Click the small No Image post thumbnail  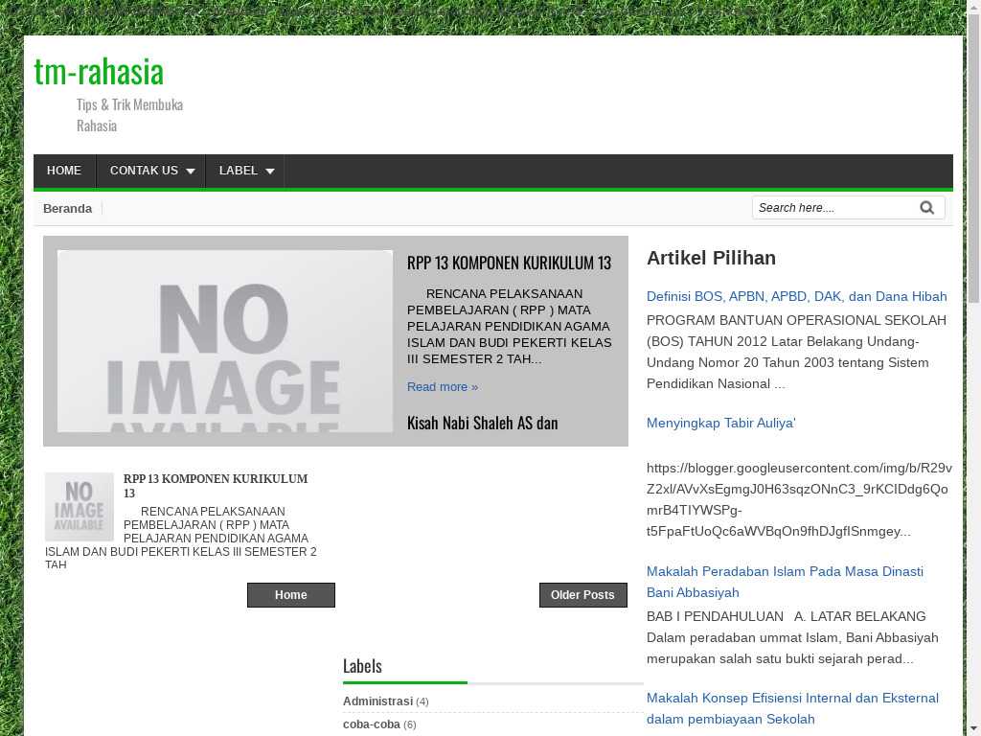point(79,507)
